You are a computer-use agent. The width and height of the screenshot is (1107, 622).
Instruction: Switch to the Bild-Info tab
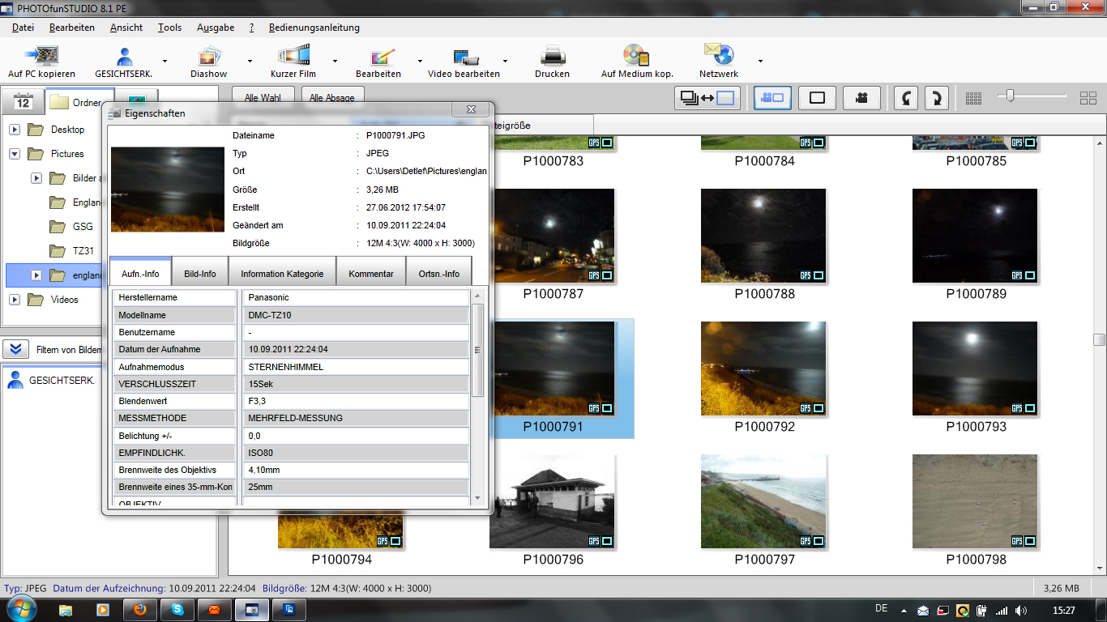coord(200,273)
